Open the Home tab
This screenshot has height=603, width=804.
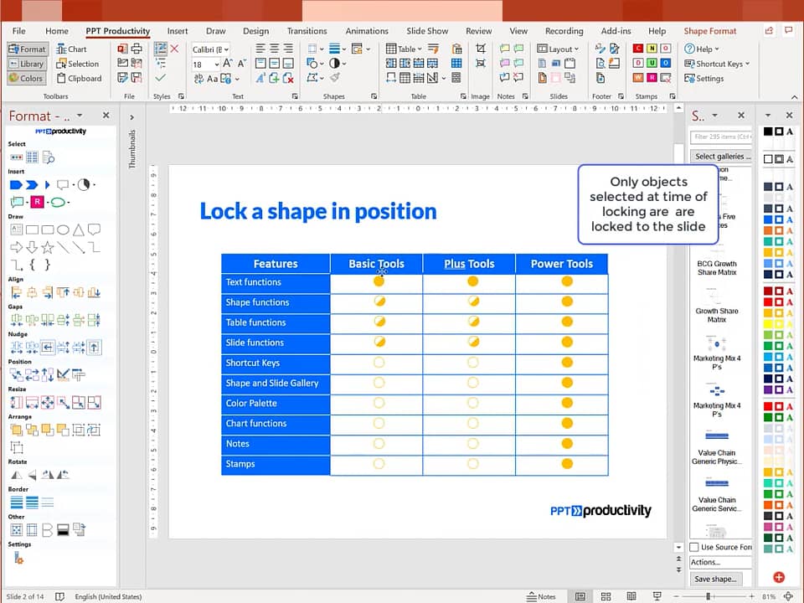(x=56, y=31)
